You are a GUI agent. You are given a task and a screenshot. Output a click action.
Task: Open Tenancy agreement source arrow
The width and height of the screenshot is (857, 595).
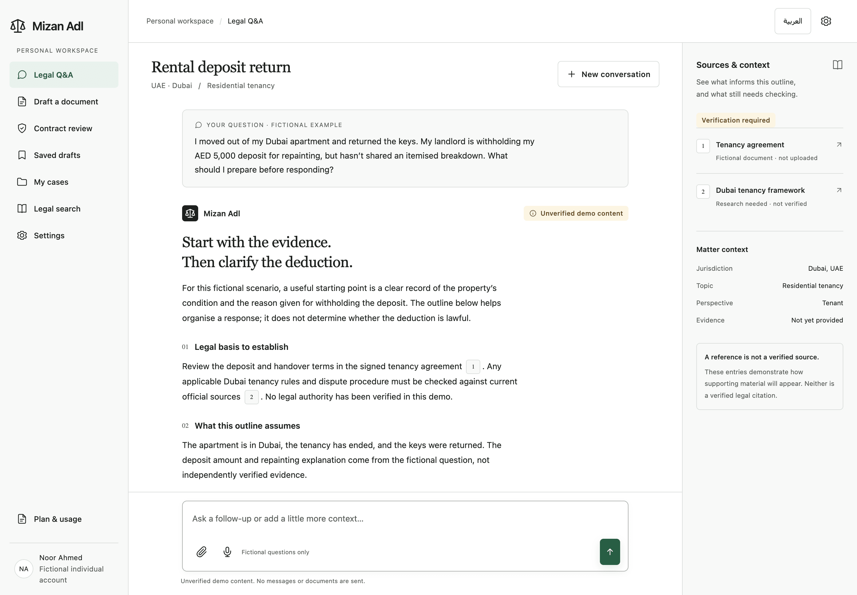839,145
